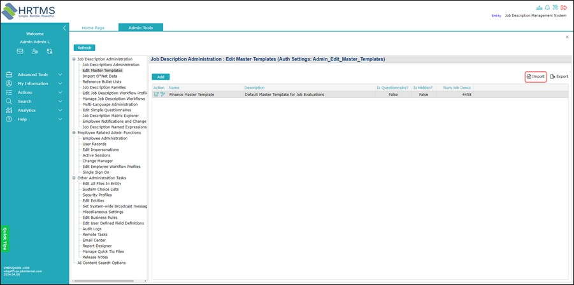Viewport: 574px width, 285px height.
Task: Click the Import icon button
Action: click(536, 77)
